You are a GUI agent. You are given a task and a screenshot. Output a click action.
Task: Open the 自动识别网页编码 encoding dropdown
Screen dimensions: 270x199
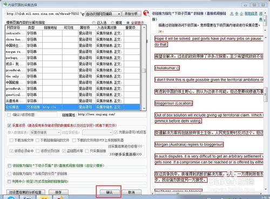pos(103,14)
